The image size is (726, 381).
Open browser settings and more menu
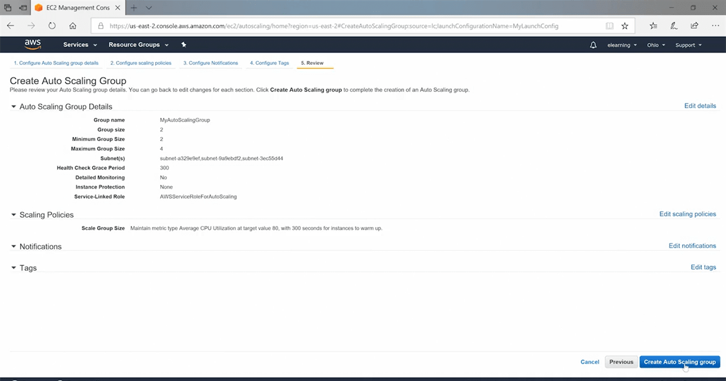point(715,25)
